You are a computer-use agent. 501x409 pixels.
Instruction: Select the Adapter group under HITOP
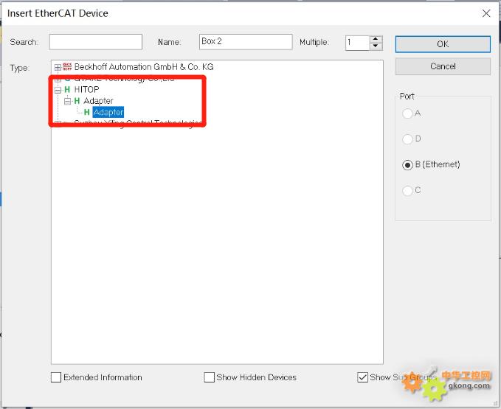tap(98, 101)
